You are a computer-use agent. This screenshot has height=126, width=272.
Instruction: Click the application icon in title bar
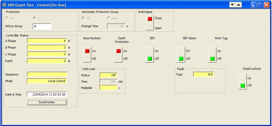4,5
